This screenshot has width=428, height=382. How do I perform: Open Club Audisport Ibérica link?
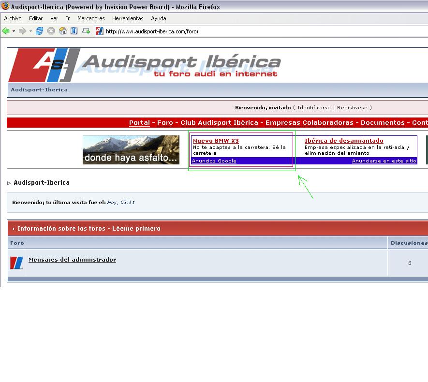219,122
